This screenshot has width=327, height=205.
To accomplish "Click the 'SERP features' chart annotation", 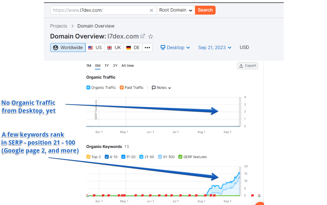I will pyautogui.click(x=96, y=110).
